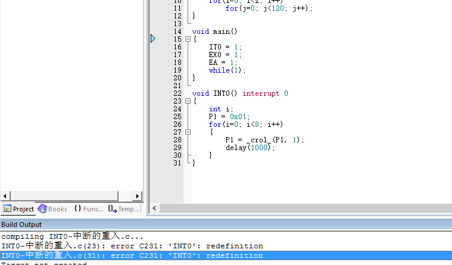Click line number 22 in the gutter
This screenshot has height=265, width=452.
177,93
